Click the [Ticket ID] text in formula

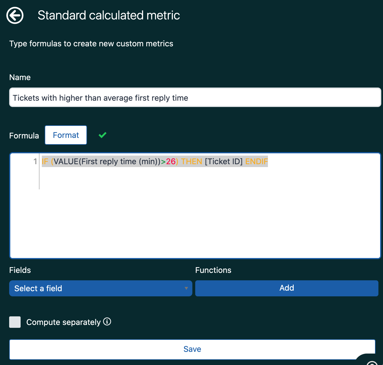224,162
